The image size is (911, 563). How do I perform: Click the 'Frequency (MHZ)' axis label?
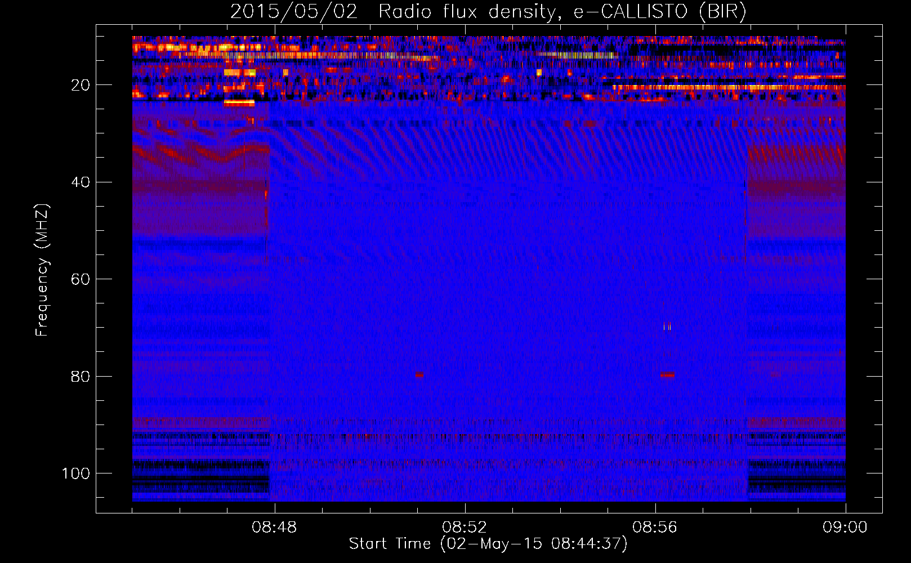(x=42, y=271)
